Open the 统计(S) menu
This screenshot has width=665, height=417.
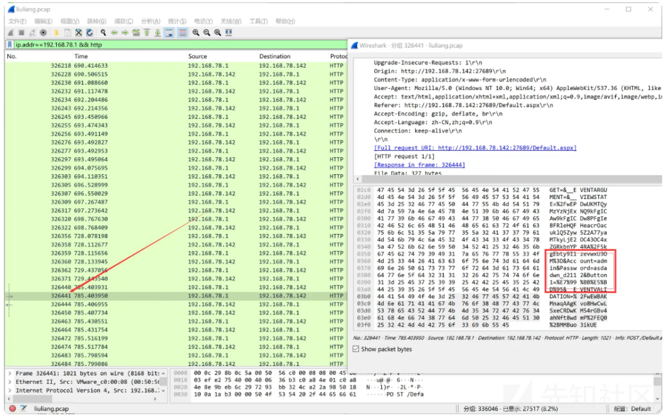click(x=177, y=21)
